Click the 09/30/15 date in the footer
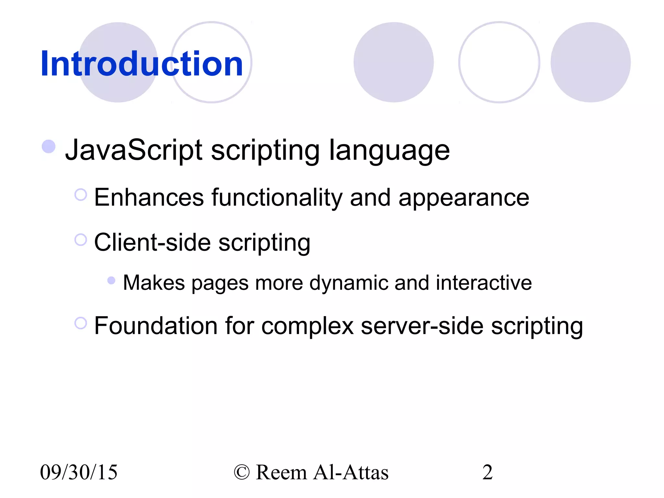Image resolution: width=664 pixels, height=498 pixels. coord(79,472)
